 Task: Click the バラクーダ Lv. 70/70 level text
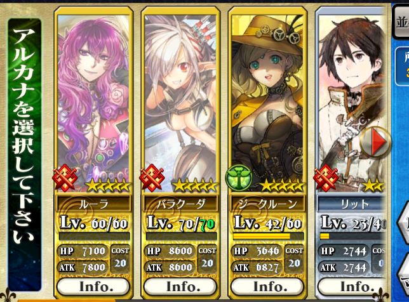point(181,223)
